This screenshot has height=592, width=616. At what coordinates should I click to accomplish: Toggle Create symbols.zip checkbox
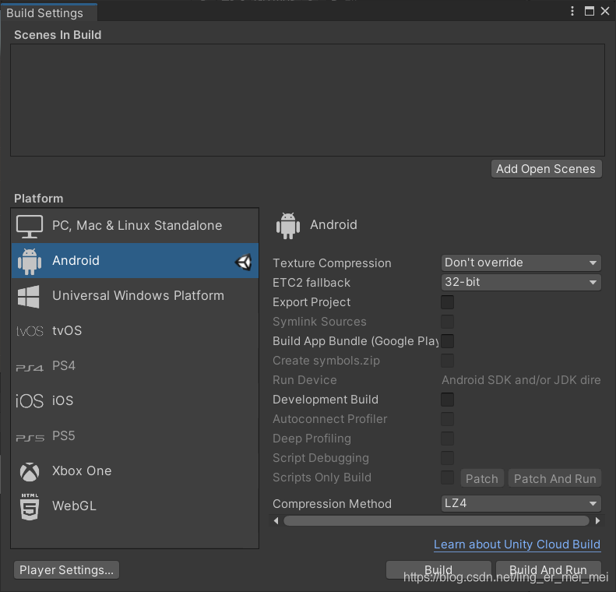coord(447,360)
